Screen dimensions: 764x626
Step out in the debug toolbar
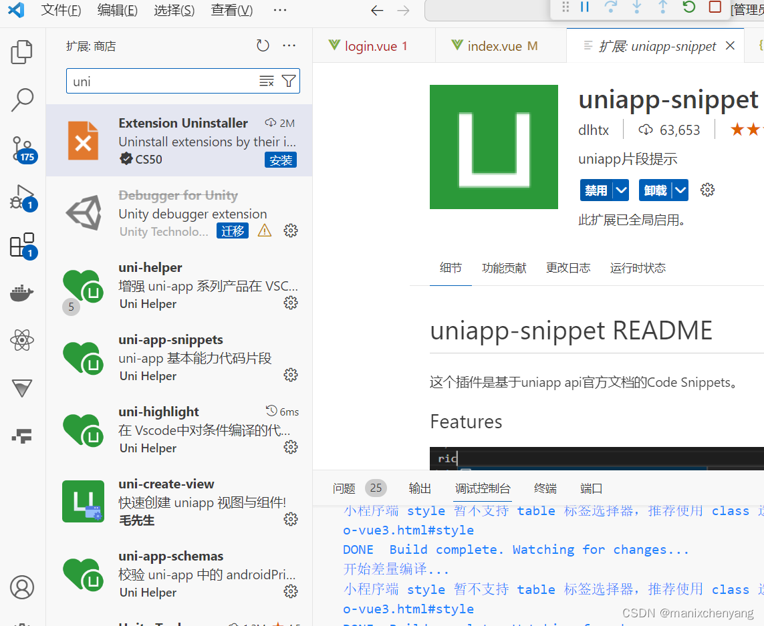(x=662, y=7)
